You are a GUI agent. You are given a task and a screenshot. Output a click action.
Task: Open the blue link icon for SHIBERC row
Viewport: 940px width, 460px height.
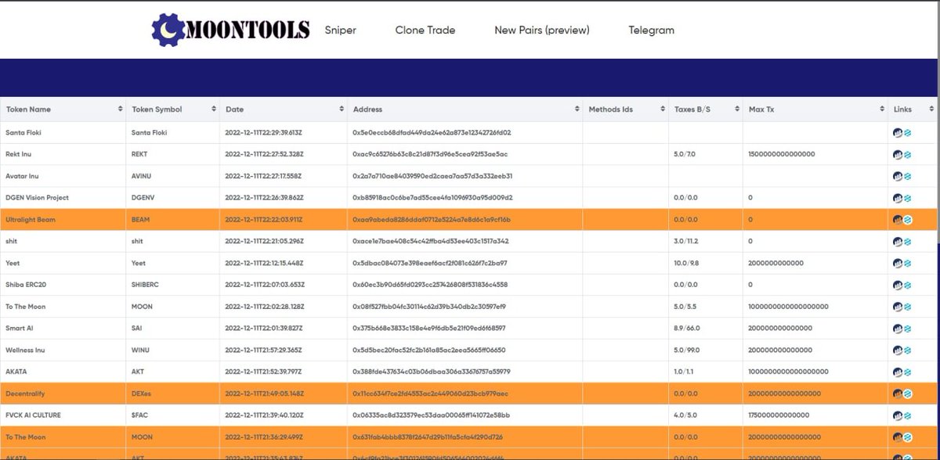[907, 285]
